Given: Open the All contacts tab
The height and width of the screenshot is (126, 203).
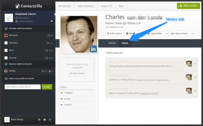Looking at the screenshot, I should (65, 6).
